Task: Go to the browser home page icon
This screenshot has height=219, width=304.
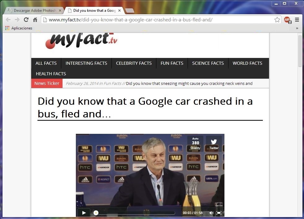Action: click(35, 20)
